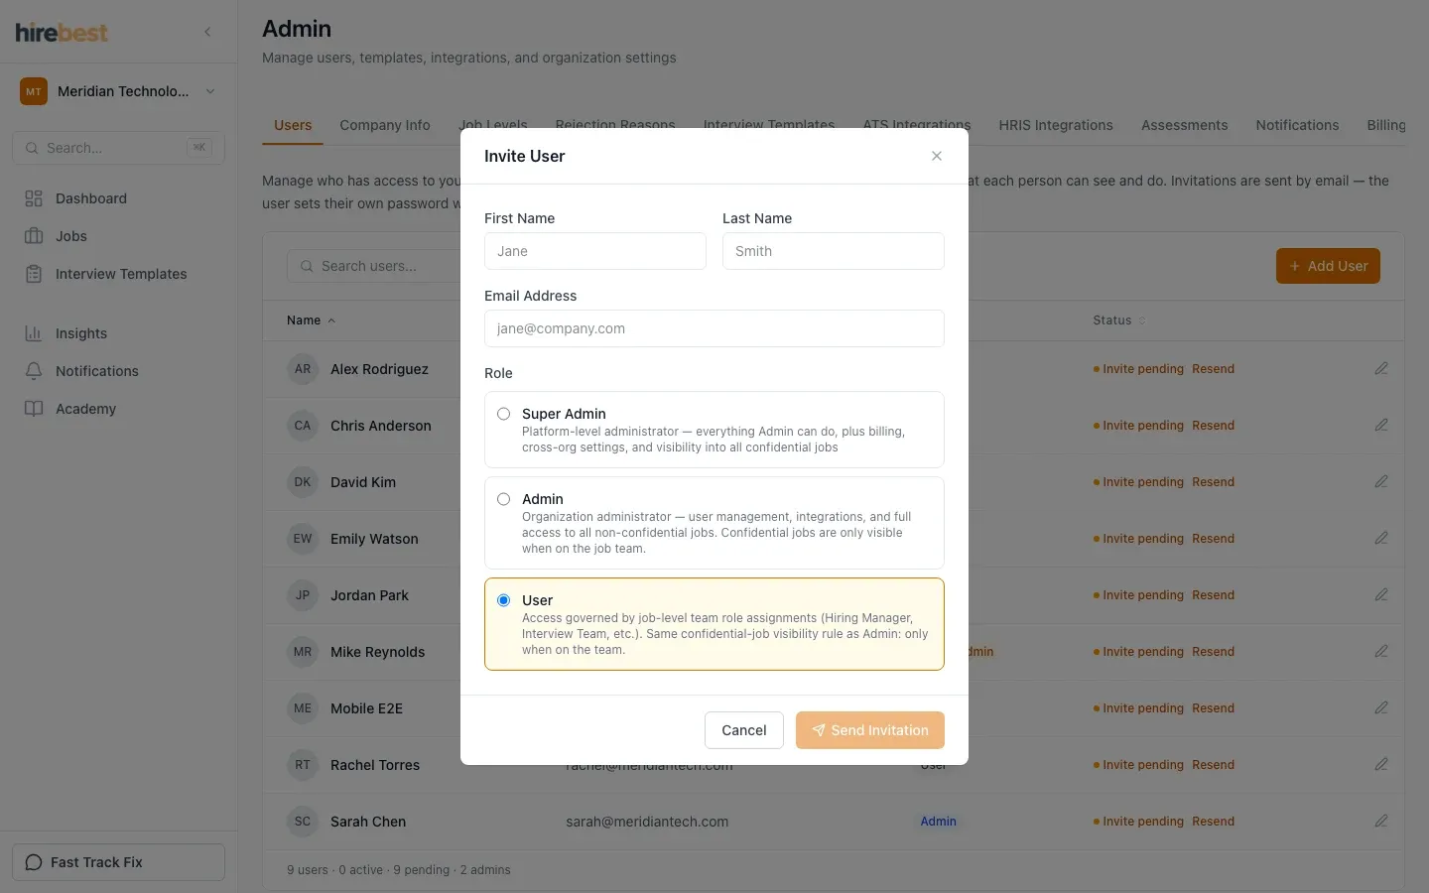Open the Assessments tab
The height and width of the screenshot is (893, 1429).
[1184, 125]
